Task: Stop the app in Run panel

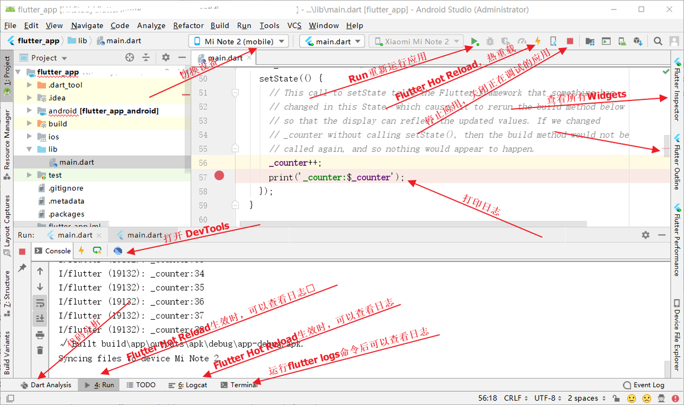Action: click(22, 251)
